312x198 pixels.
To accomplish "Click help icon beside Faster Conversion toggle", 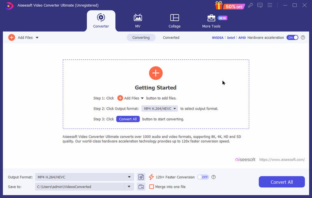I will click(x=213, y=177).
